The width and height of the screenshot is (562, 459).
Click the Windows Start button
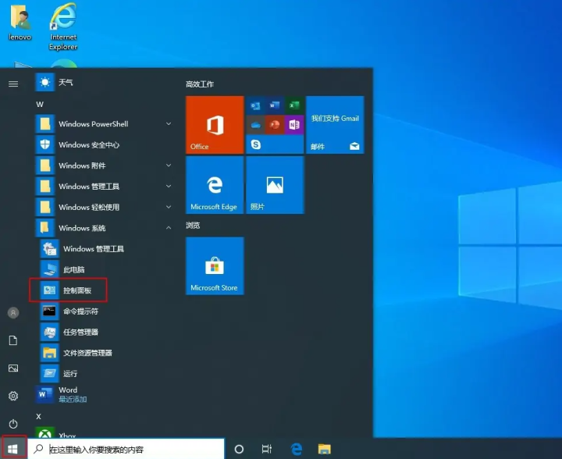[x=13, y=449]
